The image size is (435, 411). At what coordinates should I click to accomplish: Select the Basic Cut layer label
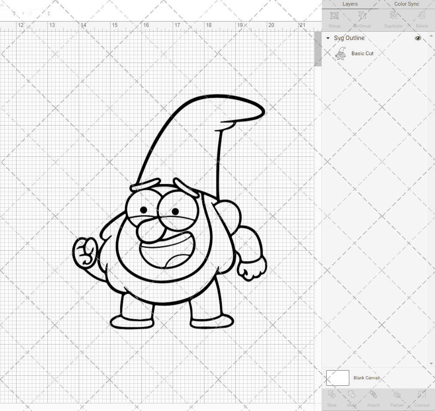pos(362,53)
